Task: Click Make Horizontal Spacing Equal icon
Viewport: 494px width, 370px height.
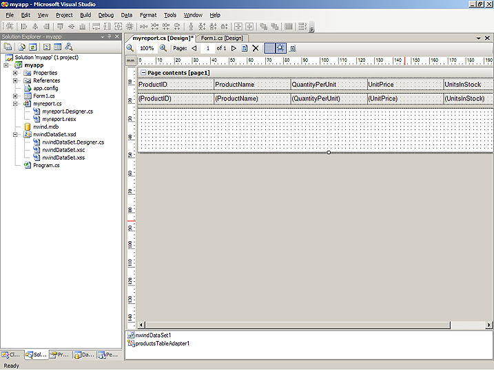Action: click(x=144, y=26)
